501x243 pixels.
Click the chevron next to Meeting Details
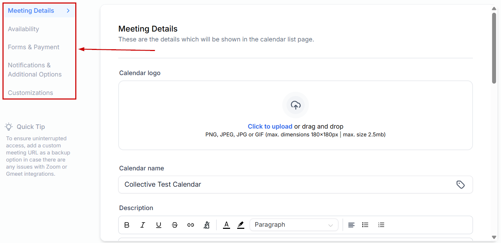(x=68, y=11)
